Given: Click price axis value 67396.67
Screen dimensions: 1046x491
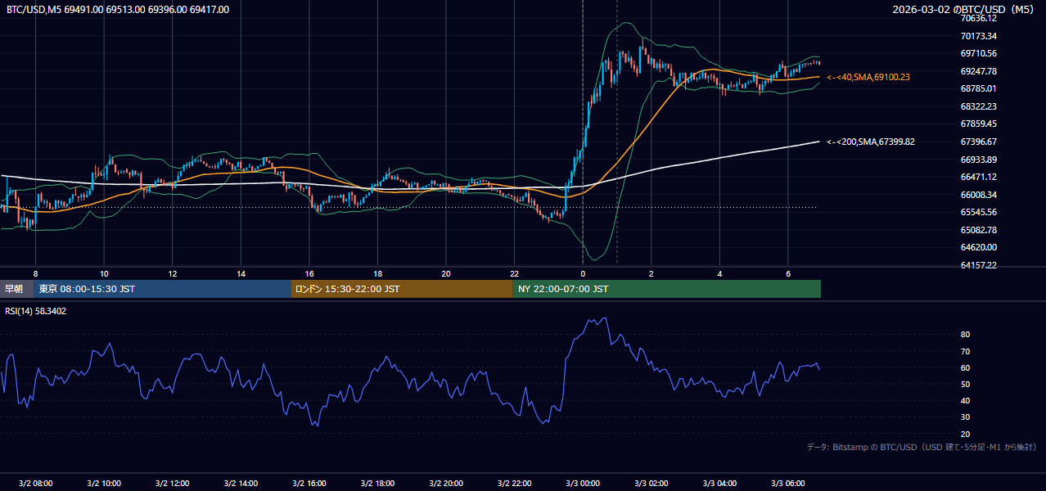Looking at the screenshot, I should (x=979, y=142).
